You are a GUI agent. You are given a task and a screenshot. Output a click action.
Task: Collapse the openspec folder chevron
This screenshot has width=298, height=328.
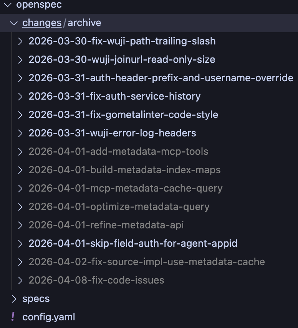point(7,5)
